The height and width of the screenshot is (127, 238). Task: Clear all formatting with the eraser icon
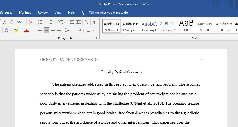click(x=30, y=22)
